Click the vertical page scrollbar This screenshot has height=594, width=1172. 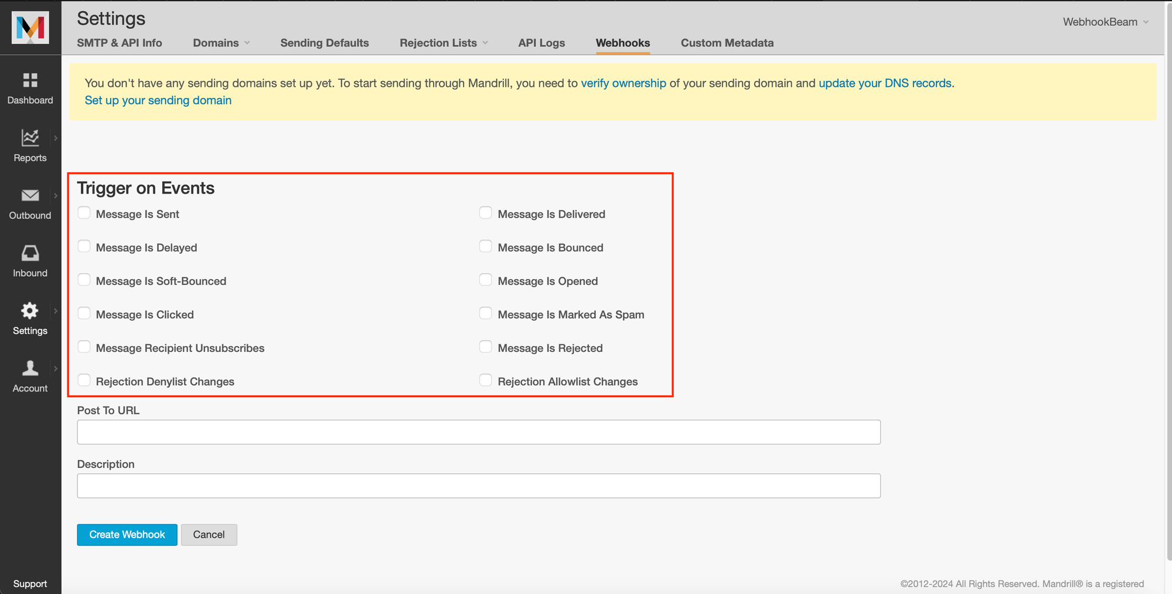coord(1168,281)
